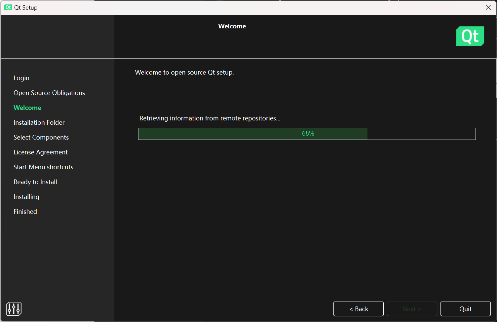Screen dimensions: 497x322
Task: Click the disabled Next button
Action: click(412, 309)
